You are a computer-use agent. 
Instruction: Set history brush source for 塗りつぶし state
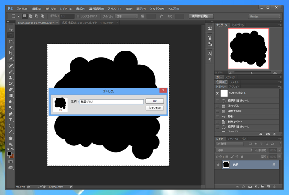tap(218, 106)
